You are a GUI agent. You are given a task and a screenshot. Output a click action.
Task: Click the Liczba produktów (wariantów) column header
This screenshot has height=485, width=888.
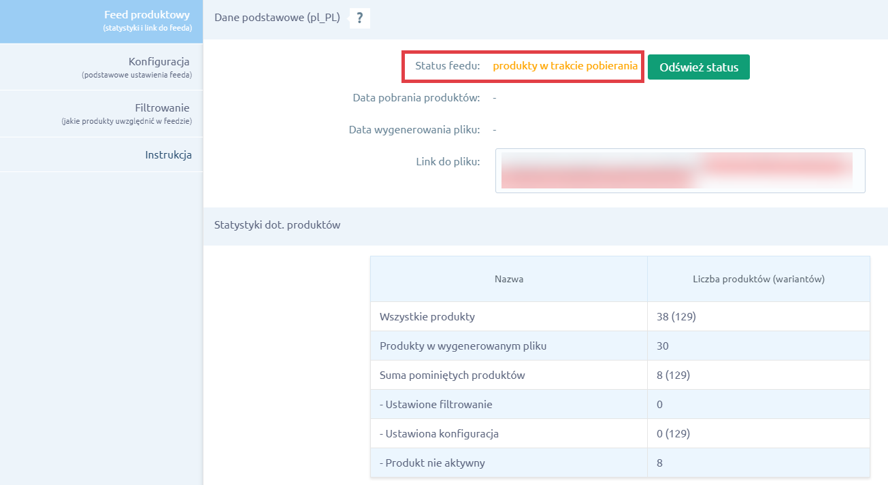[x=759, y=279]
